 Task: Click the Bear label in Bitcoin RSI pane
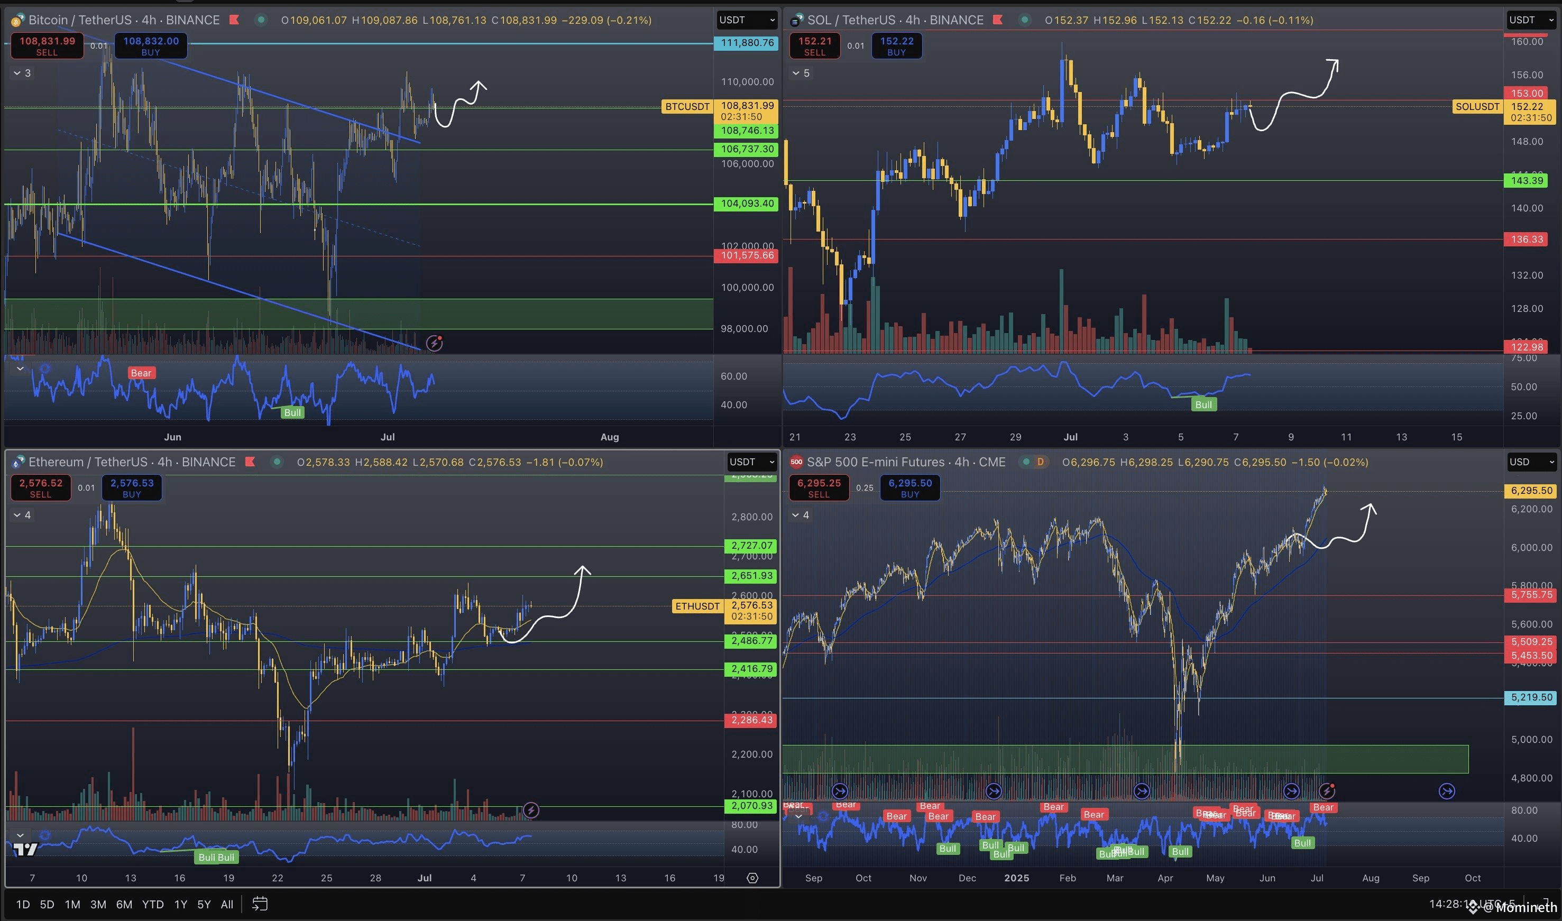tap(141, 373)
